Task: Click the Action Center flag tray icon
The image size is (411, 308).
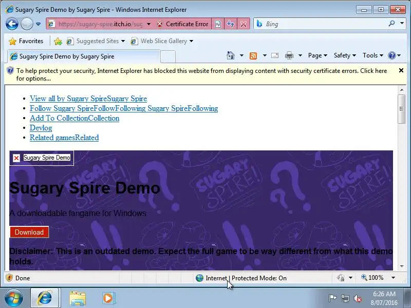Action: pyautogui.click(x=332, y=298)
